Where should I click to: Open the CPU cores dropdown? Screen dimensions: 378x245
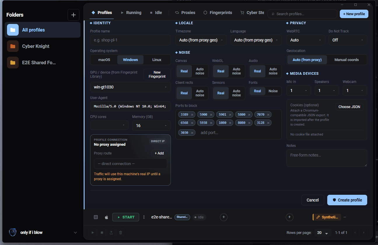pyautogui.click(x=109, y=125)
